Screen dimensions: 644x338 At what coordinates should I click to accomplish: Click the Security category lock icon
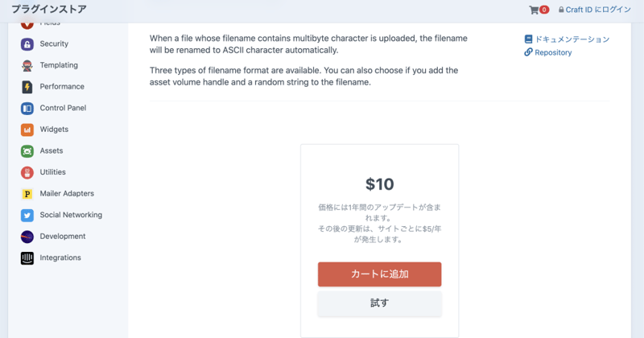click(x=27, y=44)
